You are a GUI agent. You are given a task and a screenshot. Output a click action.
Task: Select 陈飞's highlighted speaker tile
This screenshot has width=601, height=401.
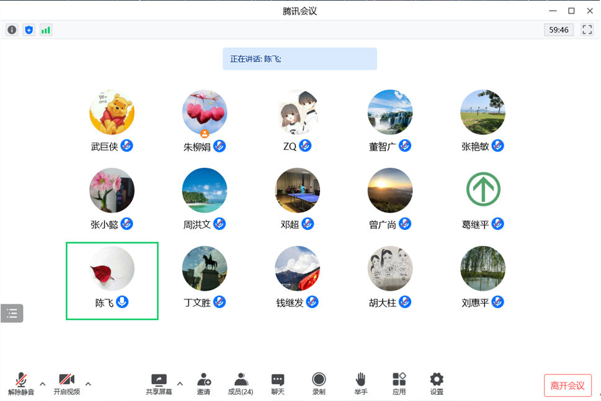click(112, 281)
